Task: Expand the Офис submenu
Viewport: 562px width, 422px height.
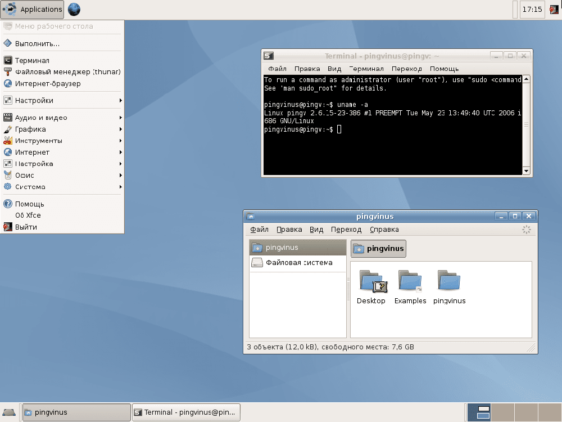Action: tap(62, 175)
